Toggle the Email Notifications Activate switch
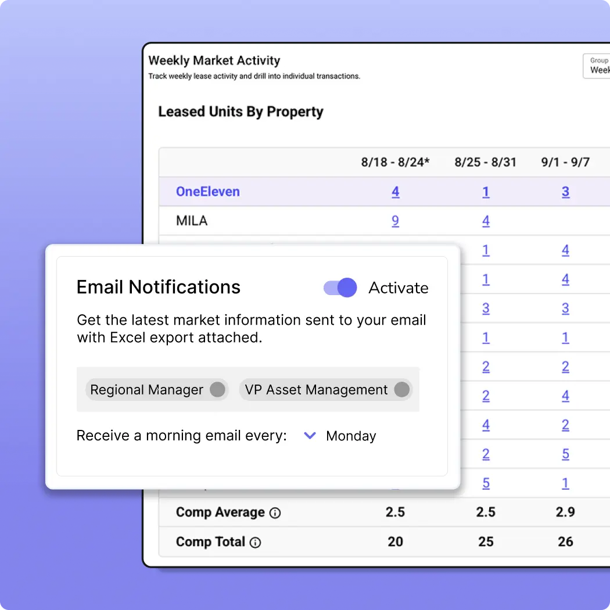Screen dimensions: 610x610 click(340, 288)
